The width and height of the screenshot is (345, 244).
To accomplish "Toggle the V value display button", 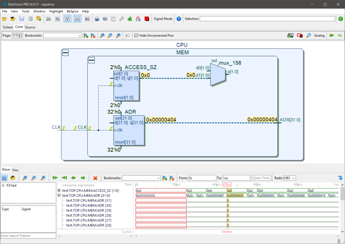I will coord(67,19).
